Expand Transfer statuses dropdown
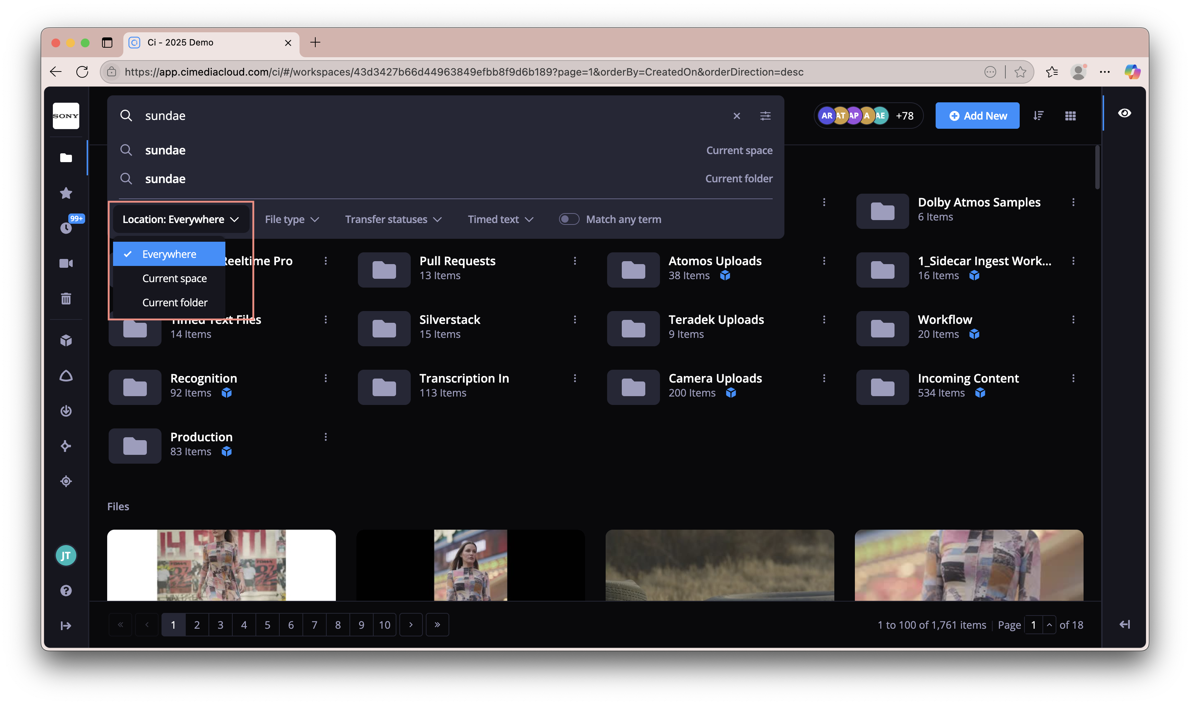This screenshot has height=705, width=1190. (393, 219)
